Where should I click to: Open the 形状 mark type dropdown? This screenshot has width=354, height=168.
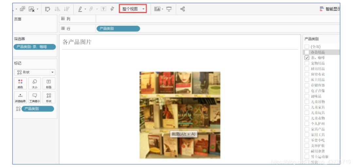point(35,72)
